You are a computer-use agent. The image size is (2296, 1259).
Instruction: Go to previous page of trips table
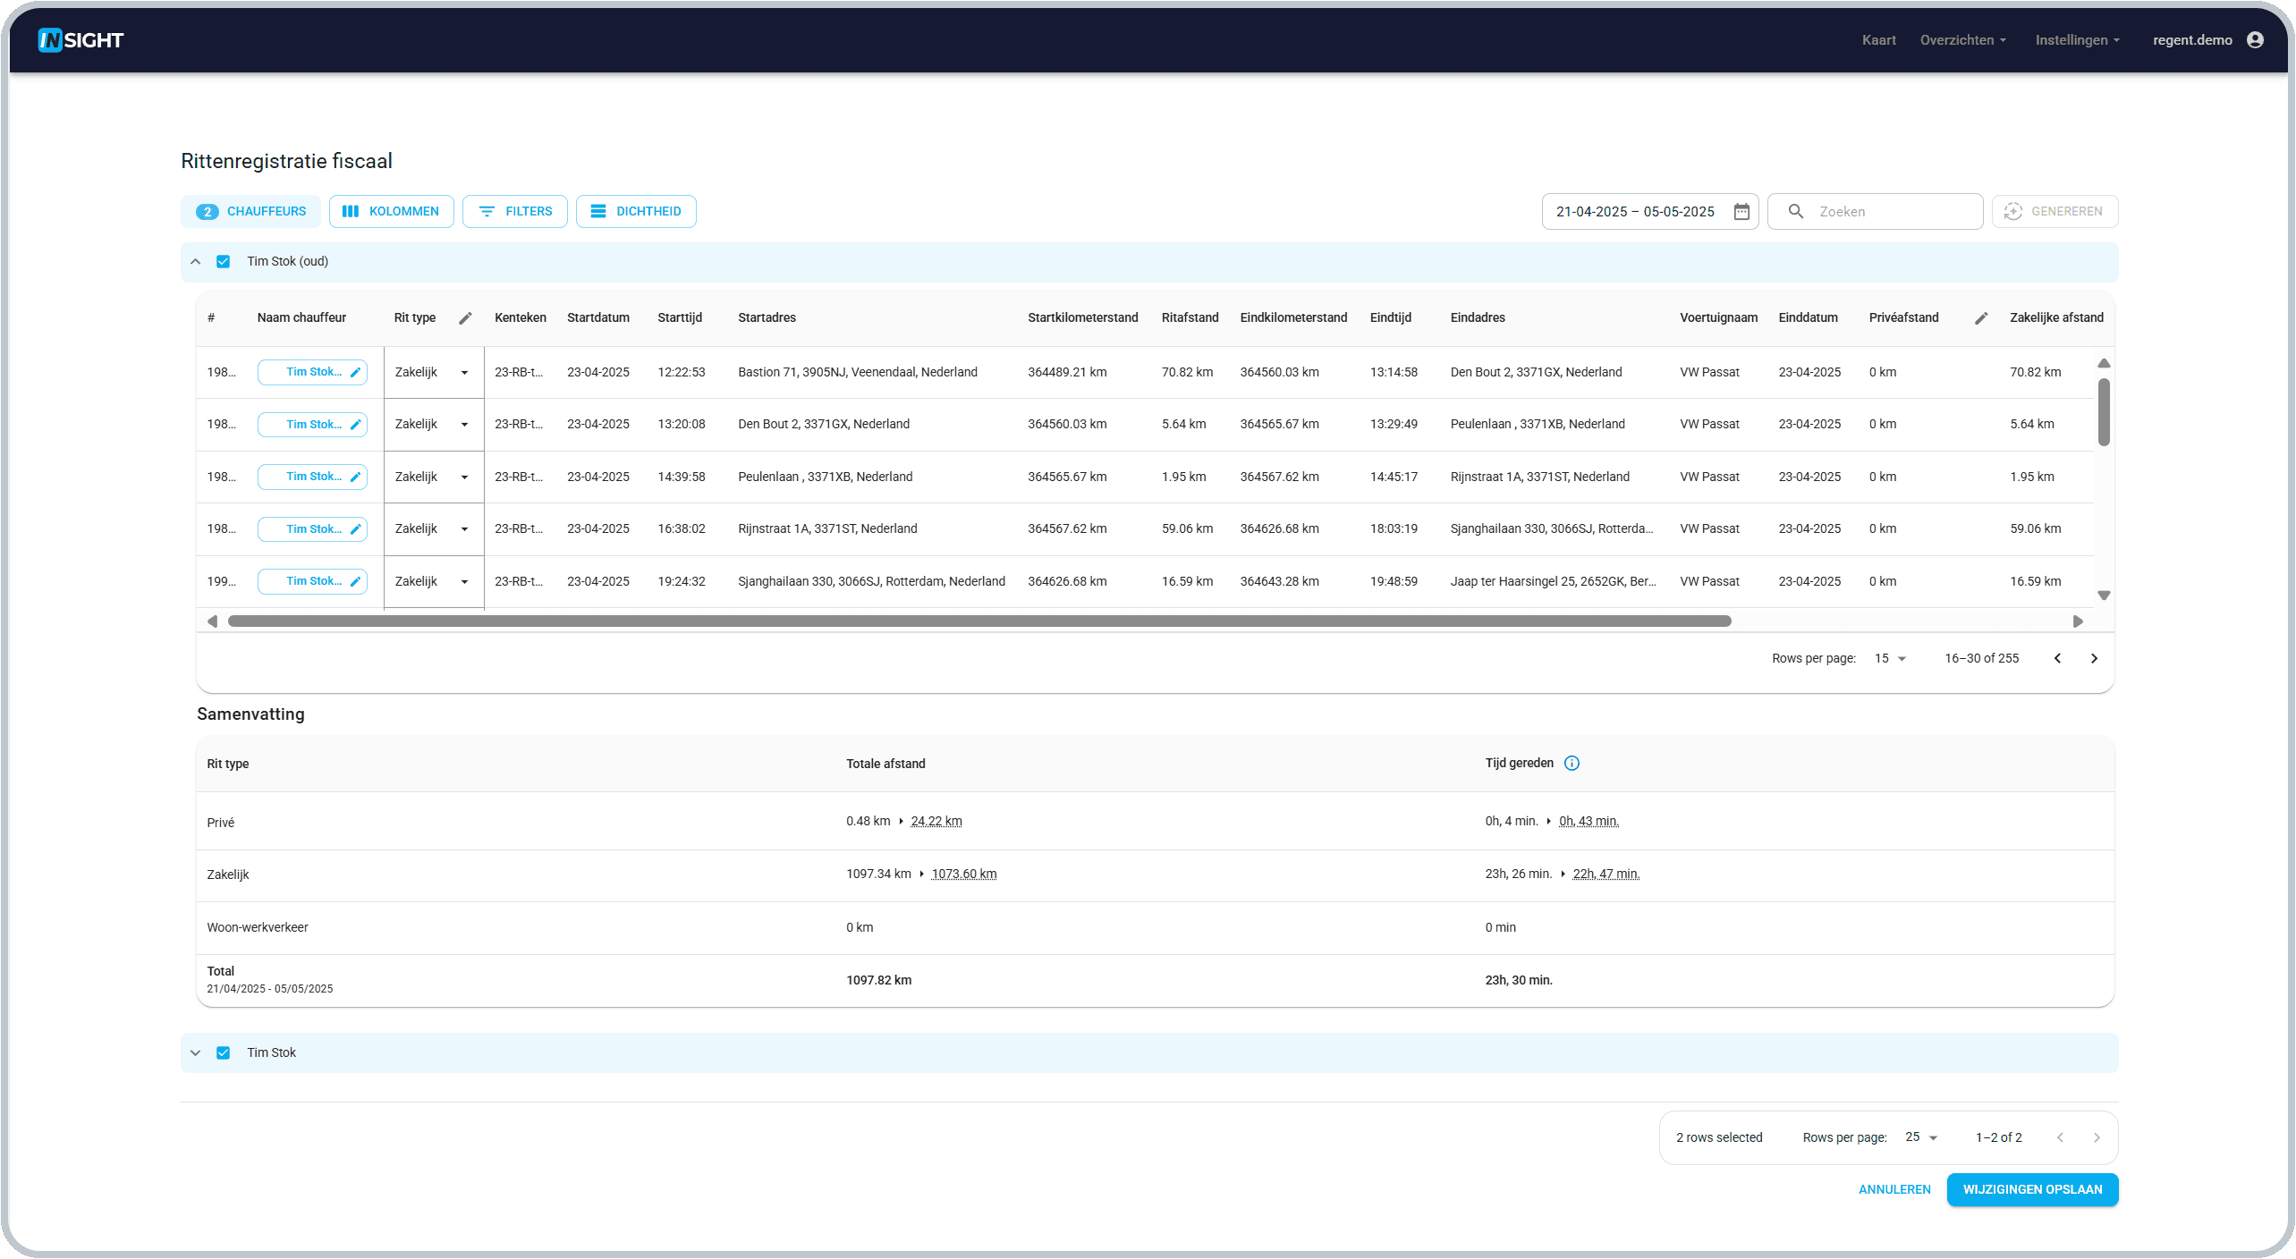[2057, 659]
